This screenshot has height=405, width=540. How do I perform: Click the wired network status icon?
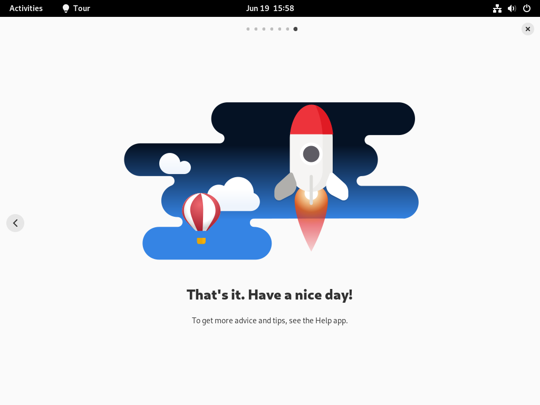[x=497, y=8]
